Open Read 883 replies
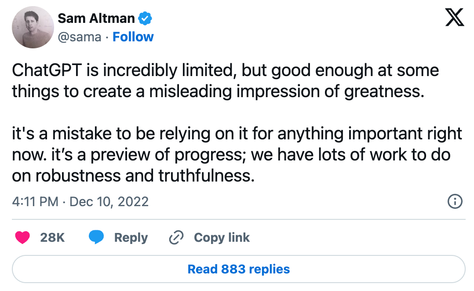 (x=238, y=269)
